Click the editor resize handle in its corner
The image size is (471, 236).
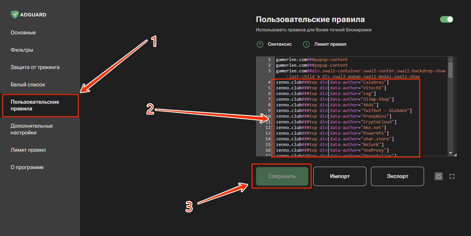455,154
